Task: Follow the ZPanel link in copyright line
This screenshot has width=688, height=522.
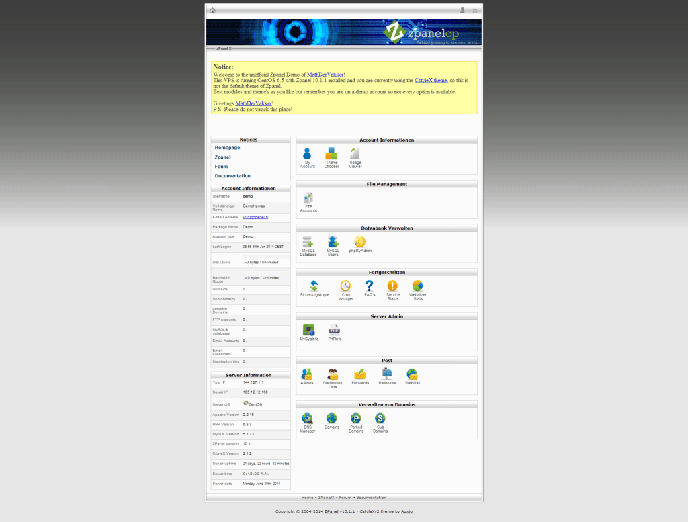Action: [331, 511]
